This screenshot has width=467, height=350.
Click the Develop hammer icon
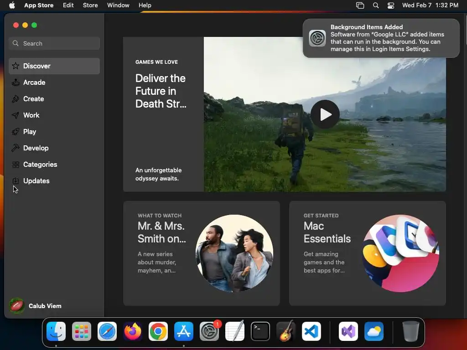(x=16, y=148)
